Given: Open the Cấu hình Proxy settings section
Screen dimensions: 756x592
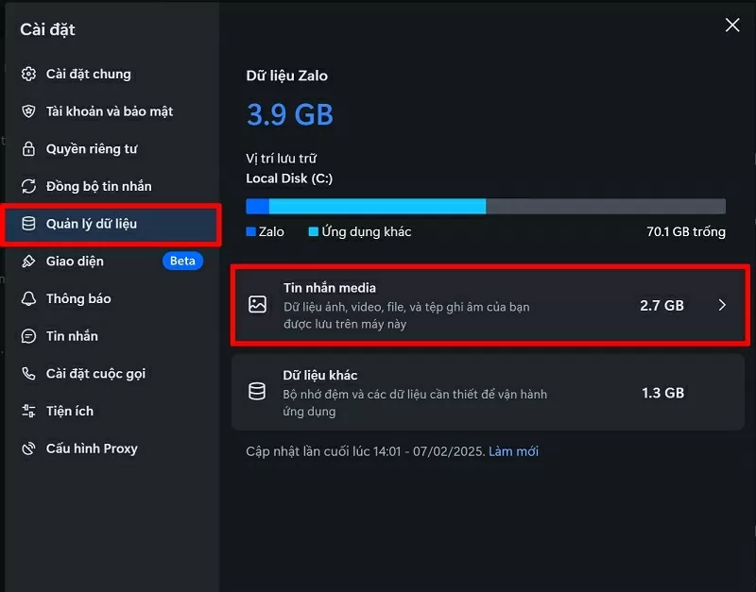Looking at the screenshot, I should [x=92, y=448].
